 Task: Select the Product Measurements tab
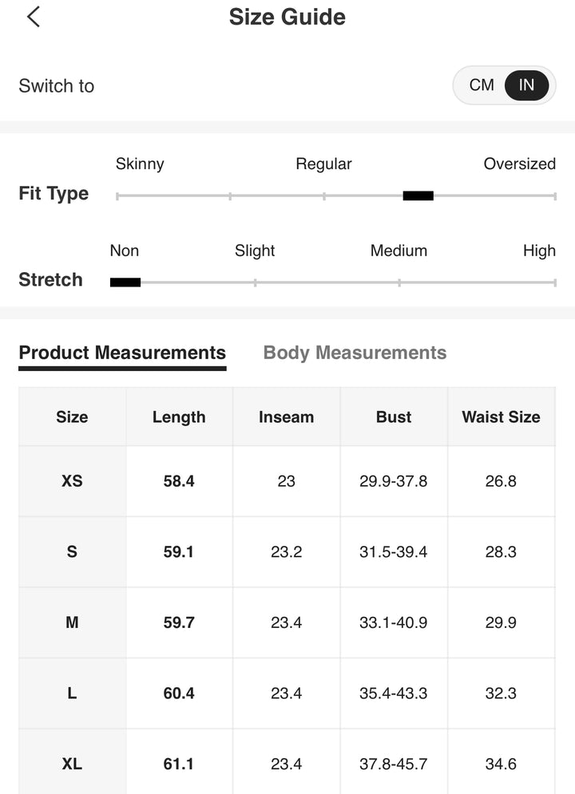point(122,353)
